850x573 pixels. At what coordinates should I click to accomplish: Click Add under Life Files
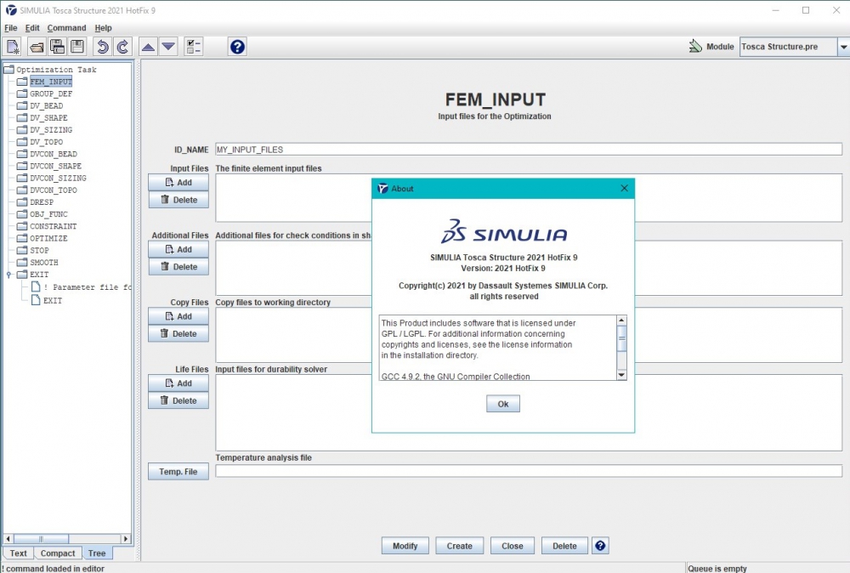click(178, 383)
